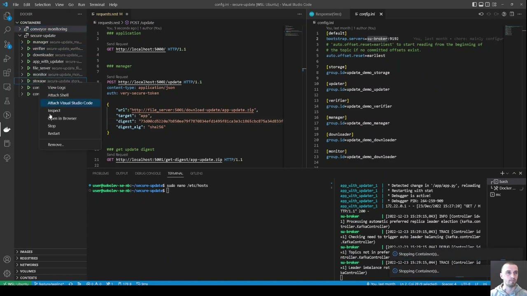Switch to the DEBUG CONSOLE panel tab
The image size is (527, 296).
148,173
